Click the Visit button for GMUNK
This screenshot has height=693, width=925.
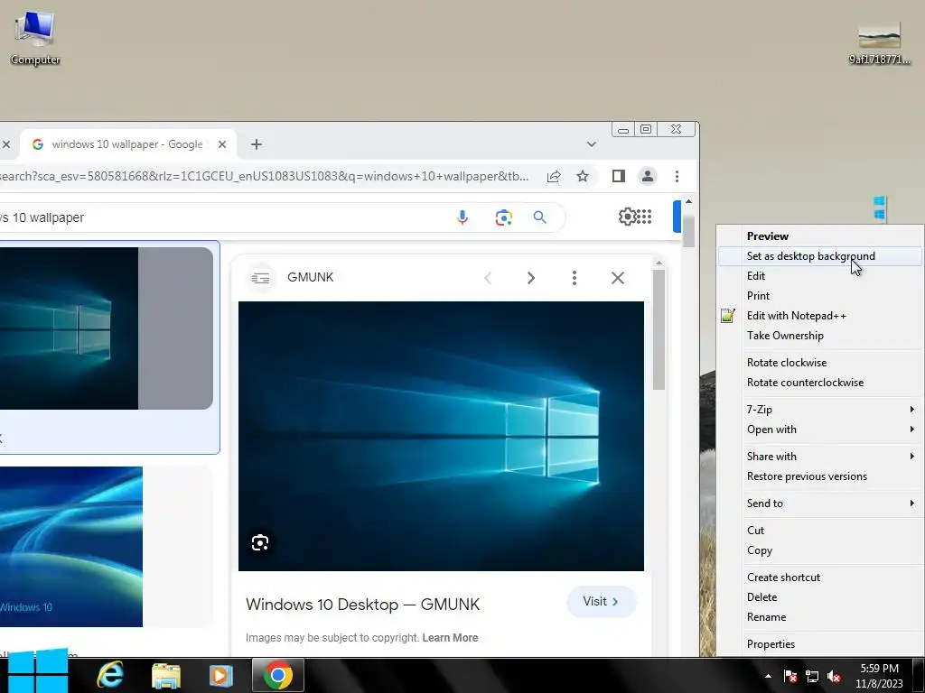(x=601, y=602)
